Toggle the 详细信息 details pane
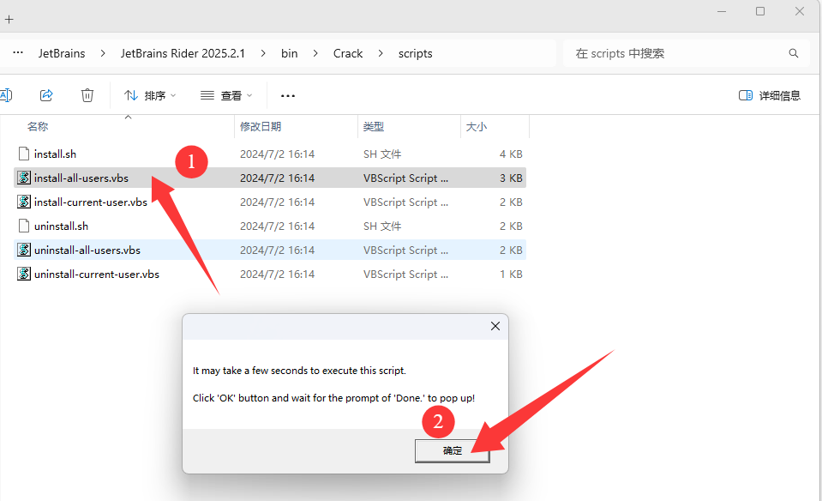 (x=770, y=95)
